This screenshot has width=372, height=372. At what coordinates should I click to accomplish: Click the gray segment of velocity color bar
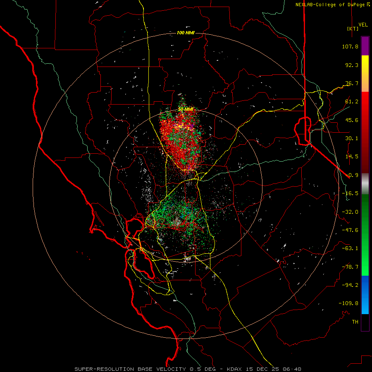[x=365, y=184]
